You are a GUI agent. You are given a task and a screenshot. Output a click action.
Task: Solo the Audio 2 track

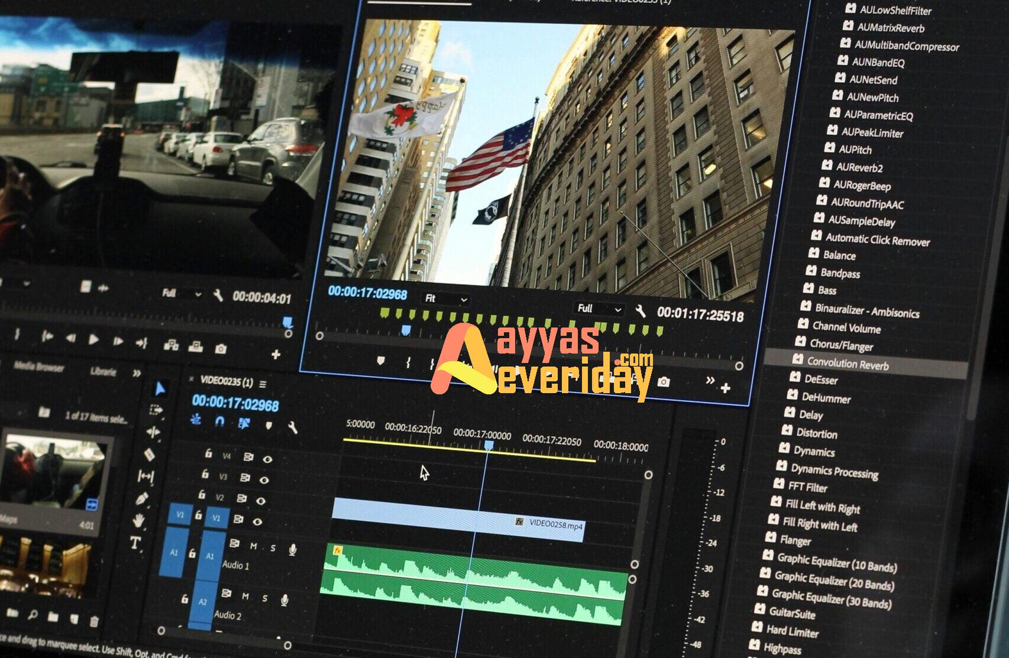264,598
